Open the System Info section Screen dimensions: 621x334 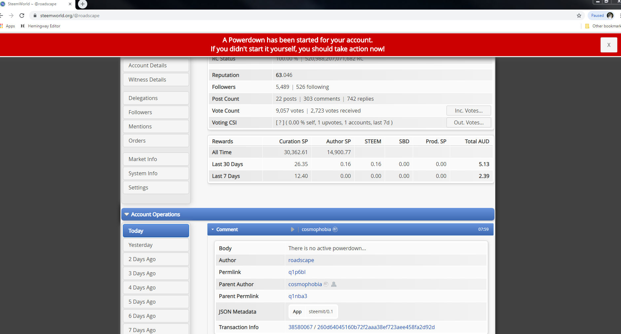pos(156,173)
